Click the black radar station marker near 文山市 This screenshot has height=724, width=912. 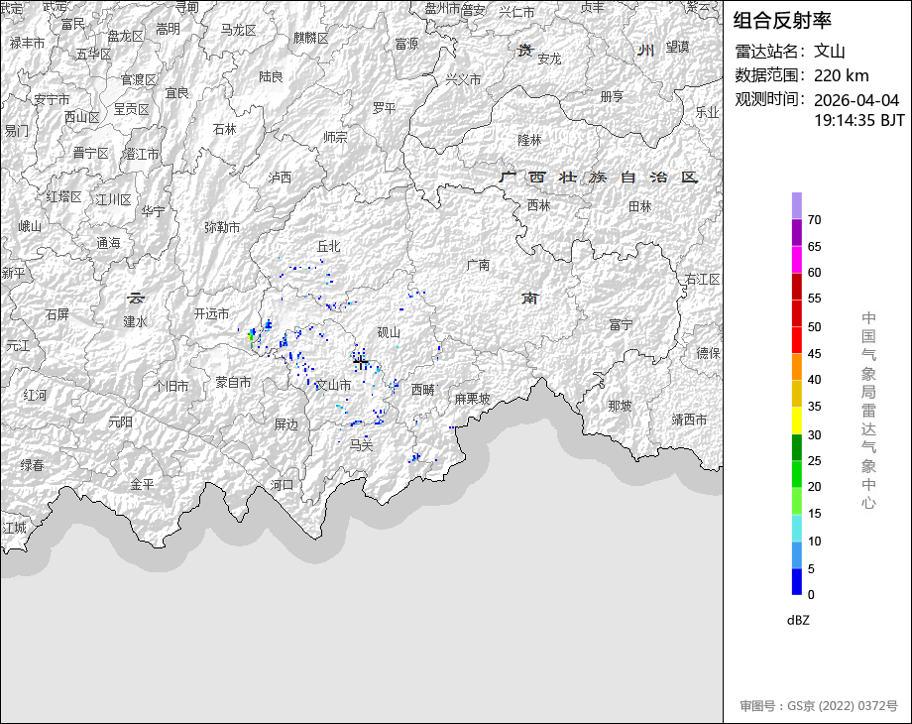pos(361,361)
